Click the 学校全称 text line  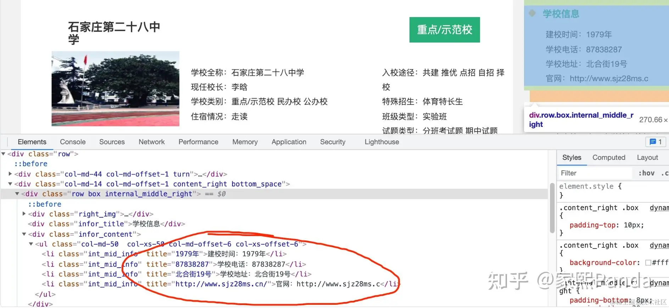tap(247, 73)
